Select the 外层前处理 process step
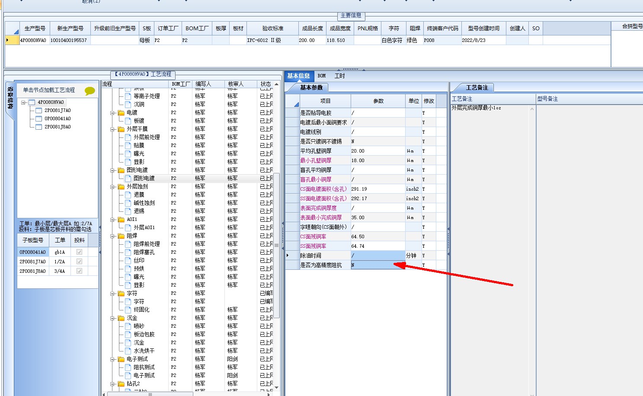Screen dimensions: 643x396 [147, 137]
